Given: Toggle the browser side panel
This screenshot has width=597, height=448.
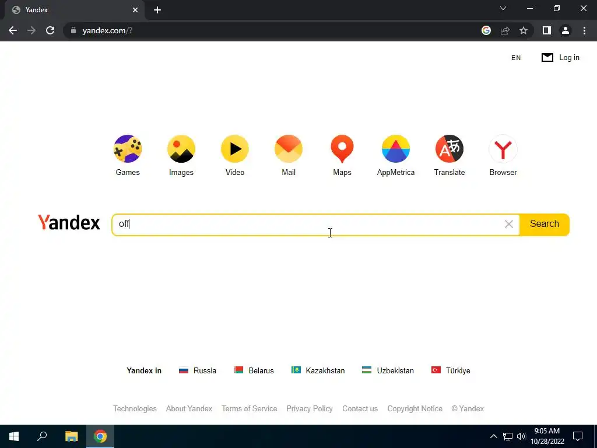Looking at the screenshot, I should [x=547, y=30].
